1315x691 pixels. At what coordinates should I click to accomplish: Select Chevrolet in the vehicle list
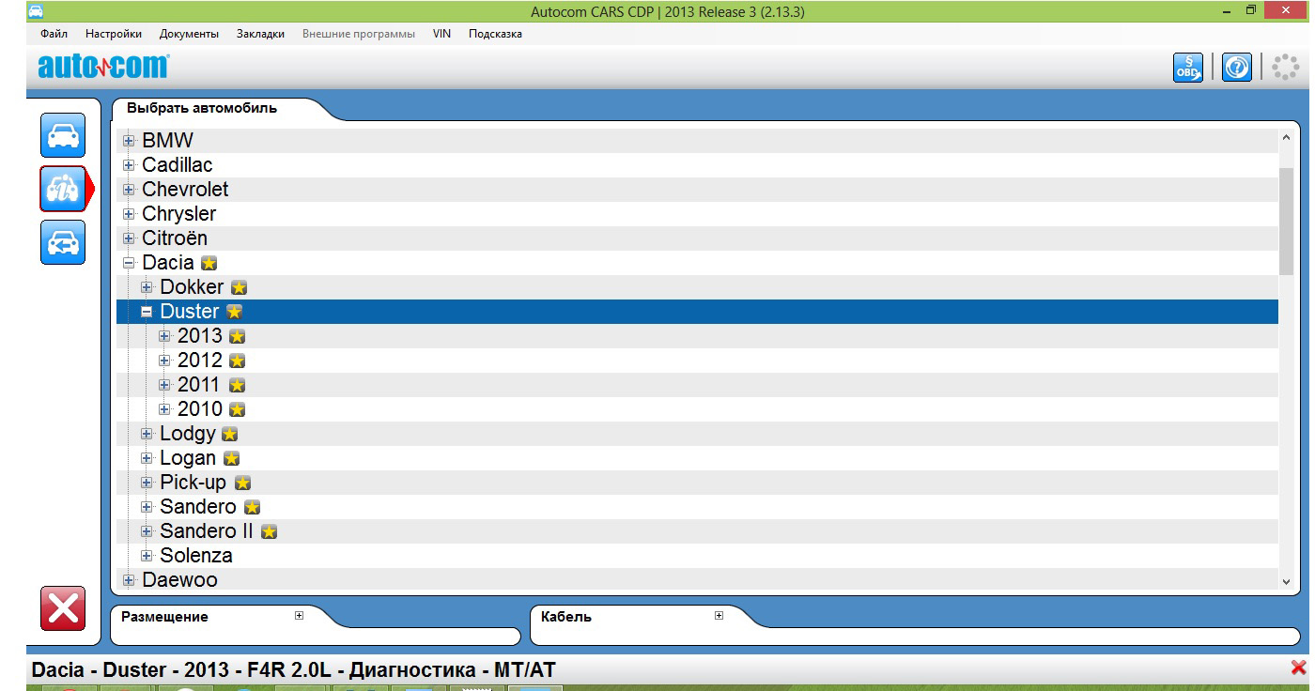(185, 190)
